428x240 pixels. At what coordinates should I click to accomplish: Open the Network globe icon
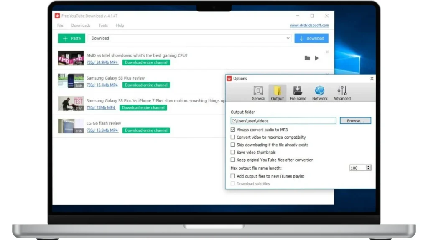[x=320, y=91]
